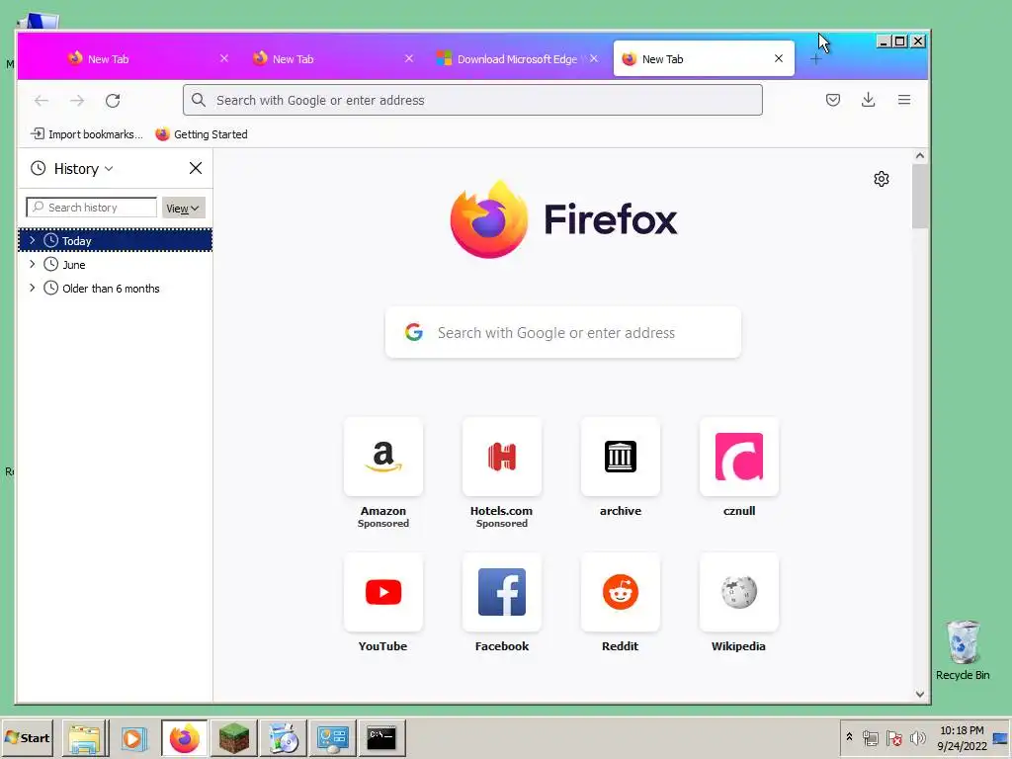Screen dimensions: 1012x759
Task: Open the control panel taskbar icon
Action: click(x=333, y=737)
